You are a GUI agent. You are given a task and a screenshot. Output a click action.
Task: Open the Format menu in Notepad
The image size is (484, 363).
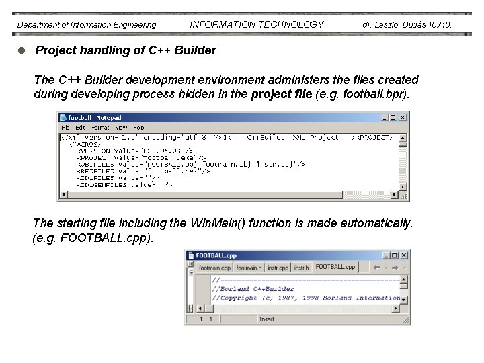pyautogui.click(x=100, y=128)
